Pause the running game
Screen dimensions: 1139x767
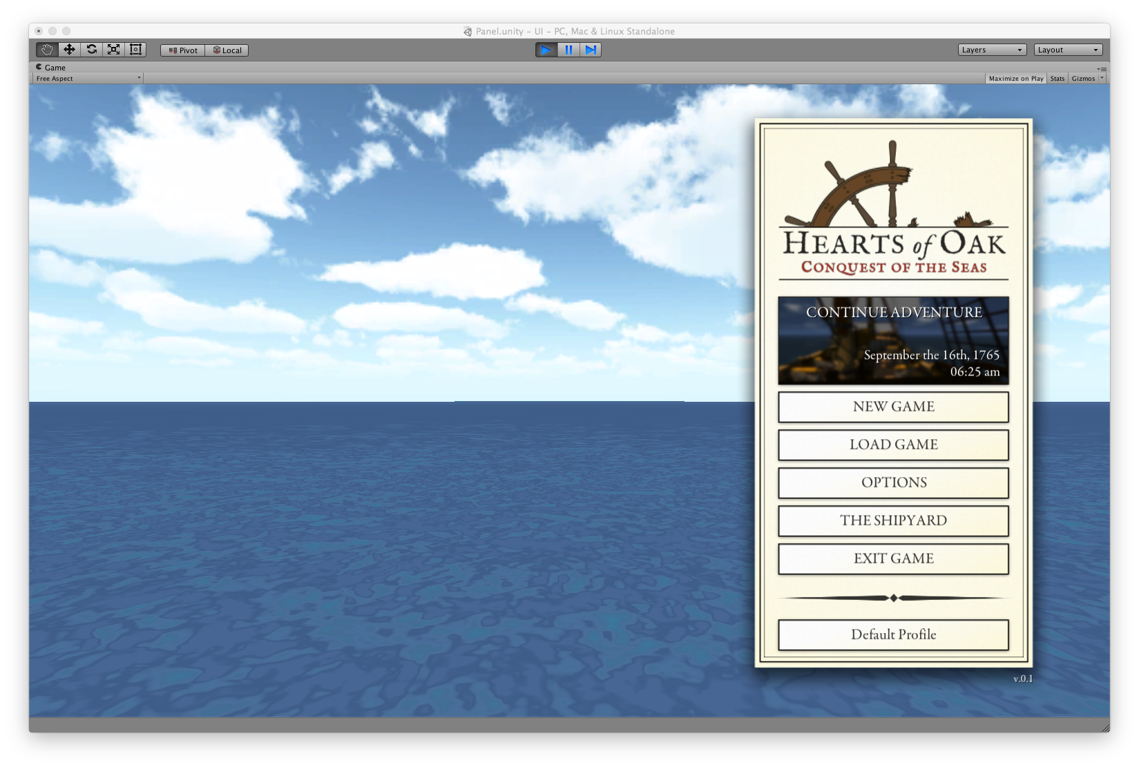[x=568, y=50]
